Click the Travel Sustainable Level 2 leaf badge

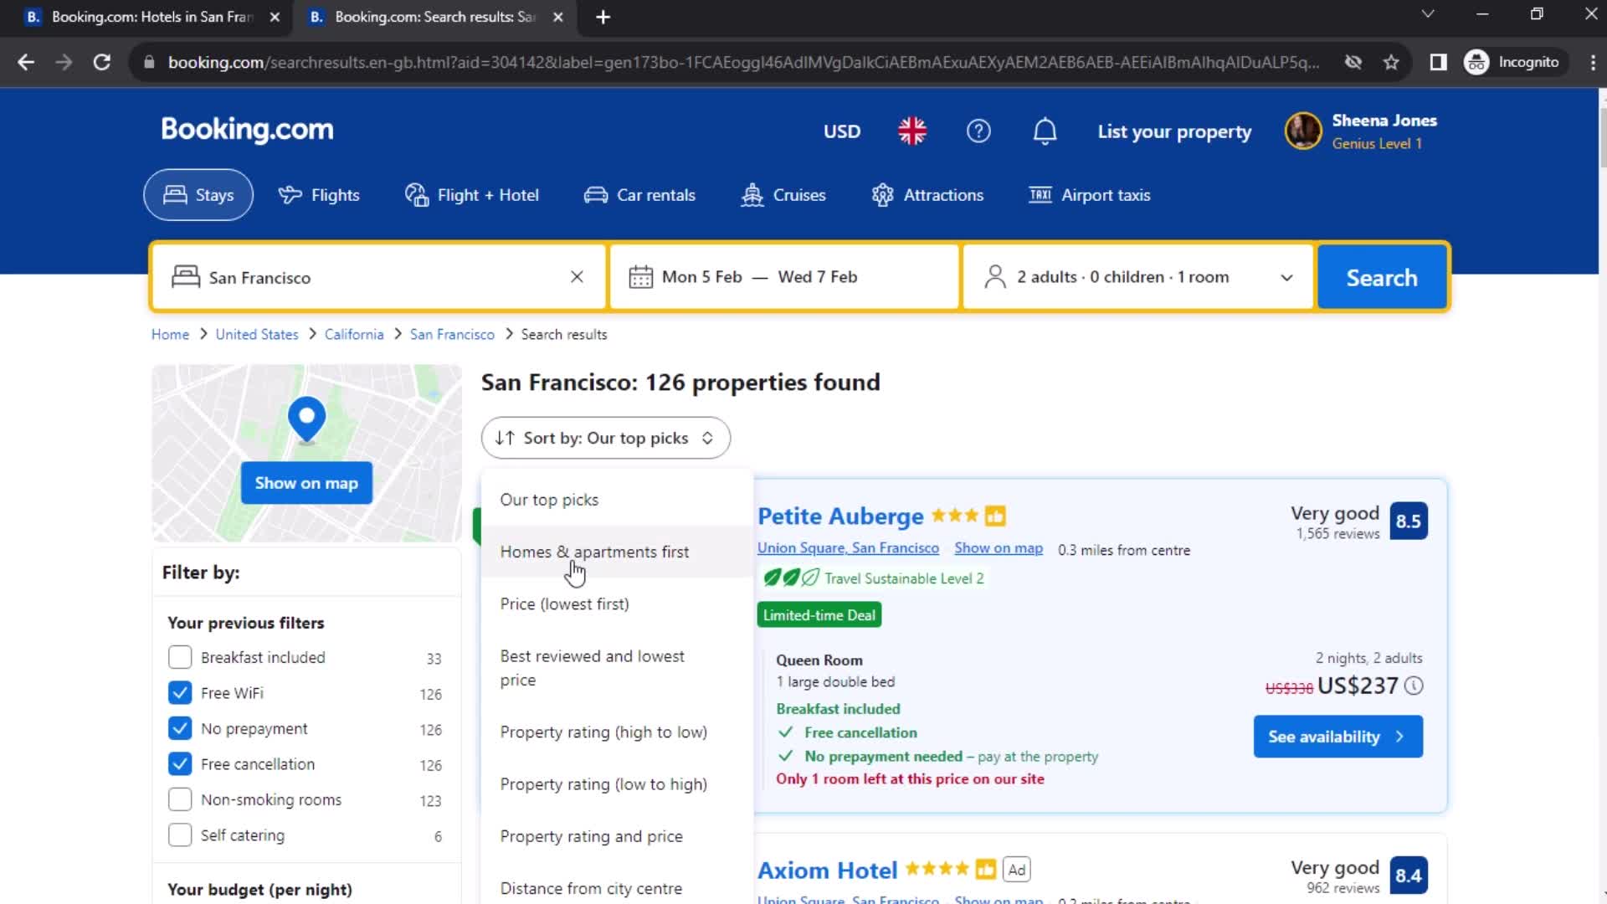873,578
